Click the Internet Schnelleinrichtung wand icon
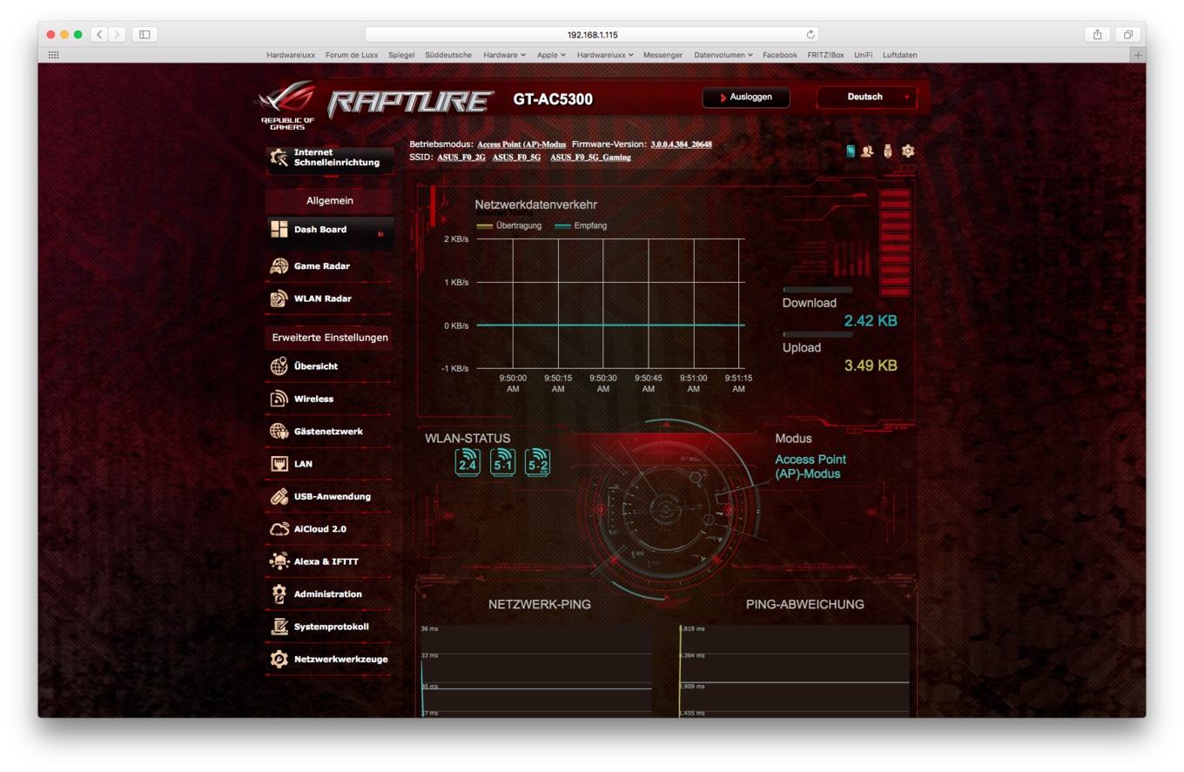The width and height of the screenshot is (1184, 772). 279,158
